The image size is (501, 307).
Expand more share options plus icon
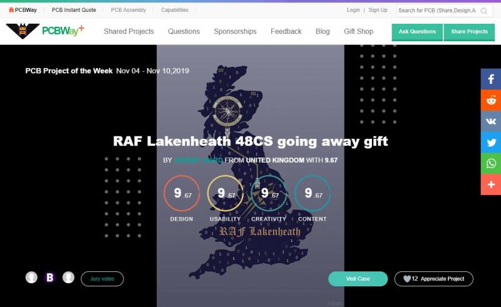(x=491, y=184)
